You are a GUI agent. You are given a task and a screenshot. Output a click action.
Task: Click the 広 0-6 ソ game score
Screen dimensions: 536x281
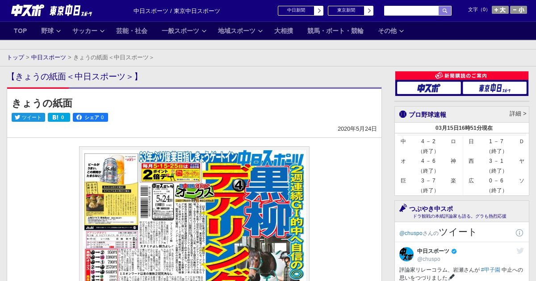click(496, 185)
